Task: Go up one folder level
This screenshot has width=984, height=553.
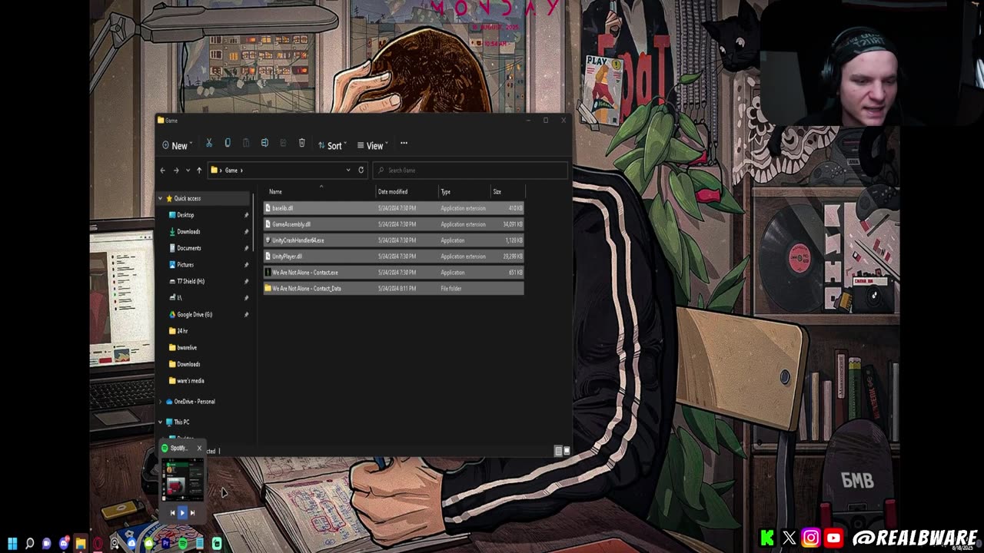Action: pyautogui.click(x=199, y=171)
